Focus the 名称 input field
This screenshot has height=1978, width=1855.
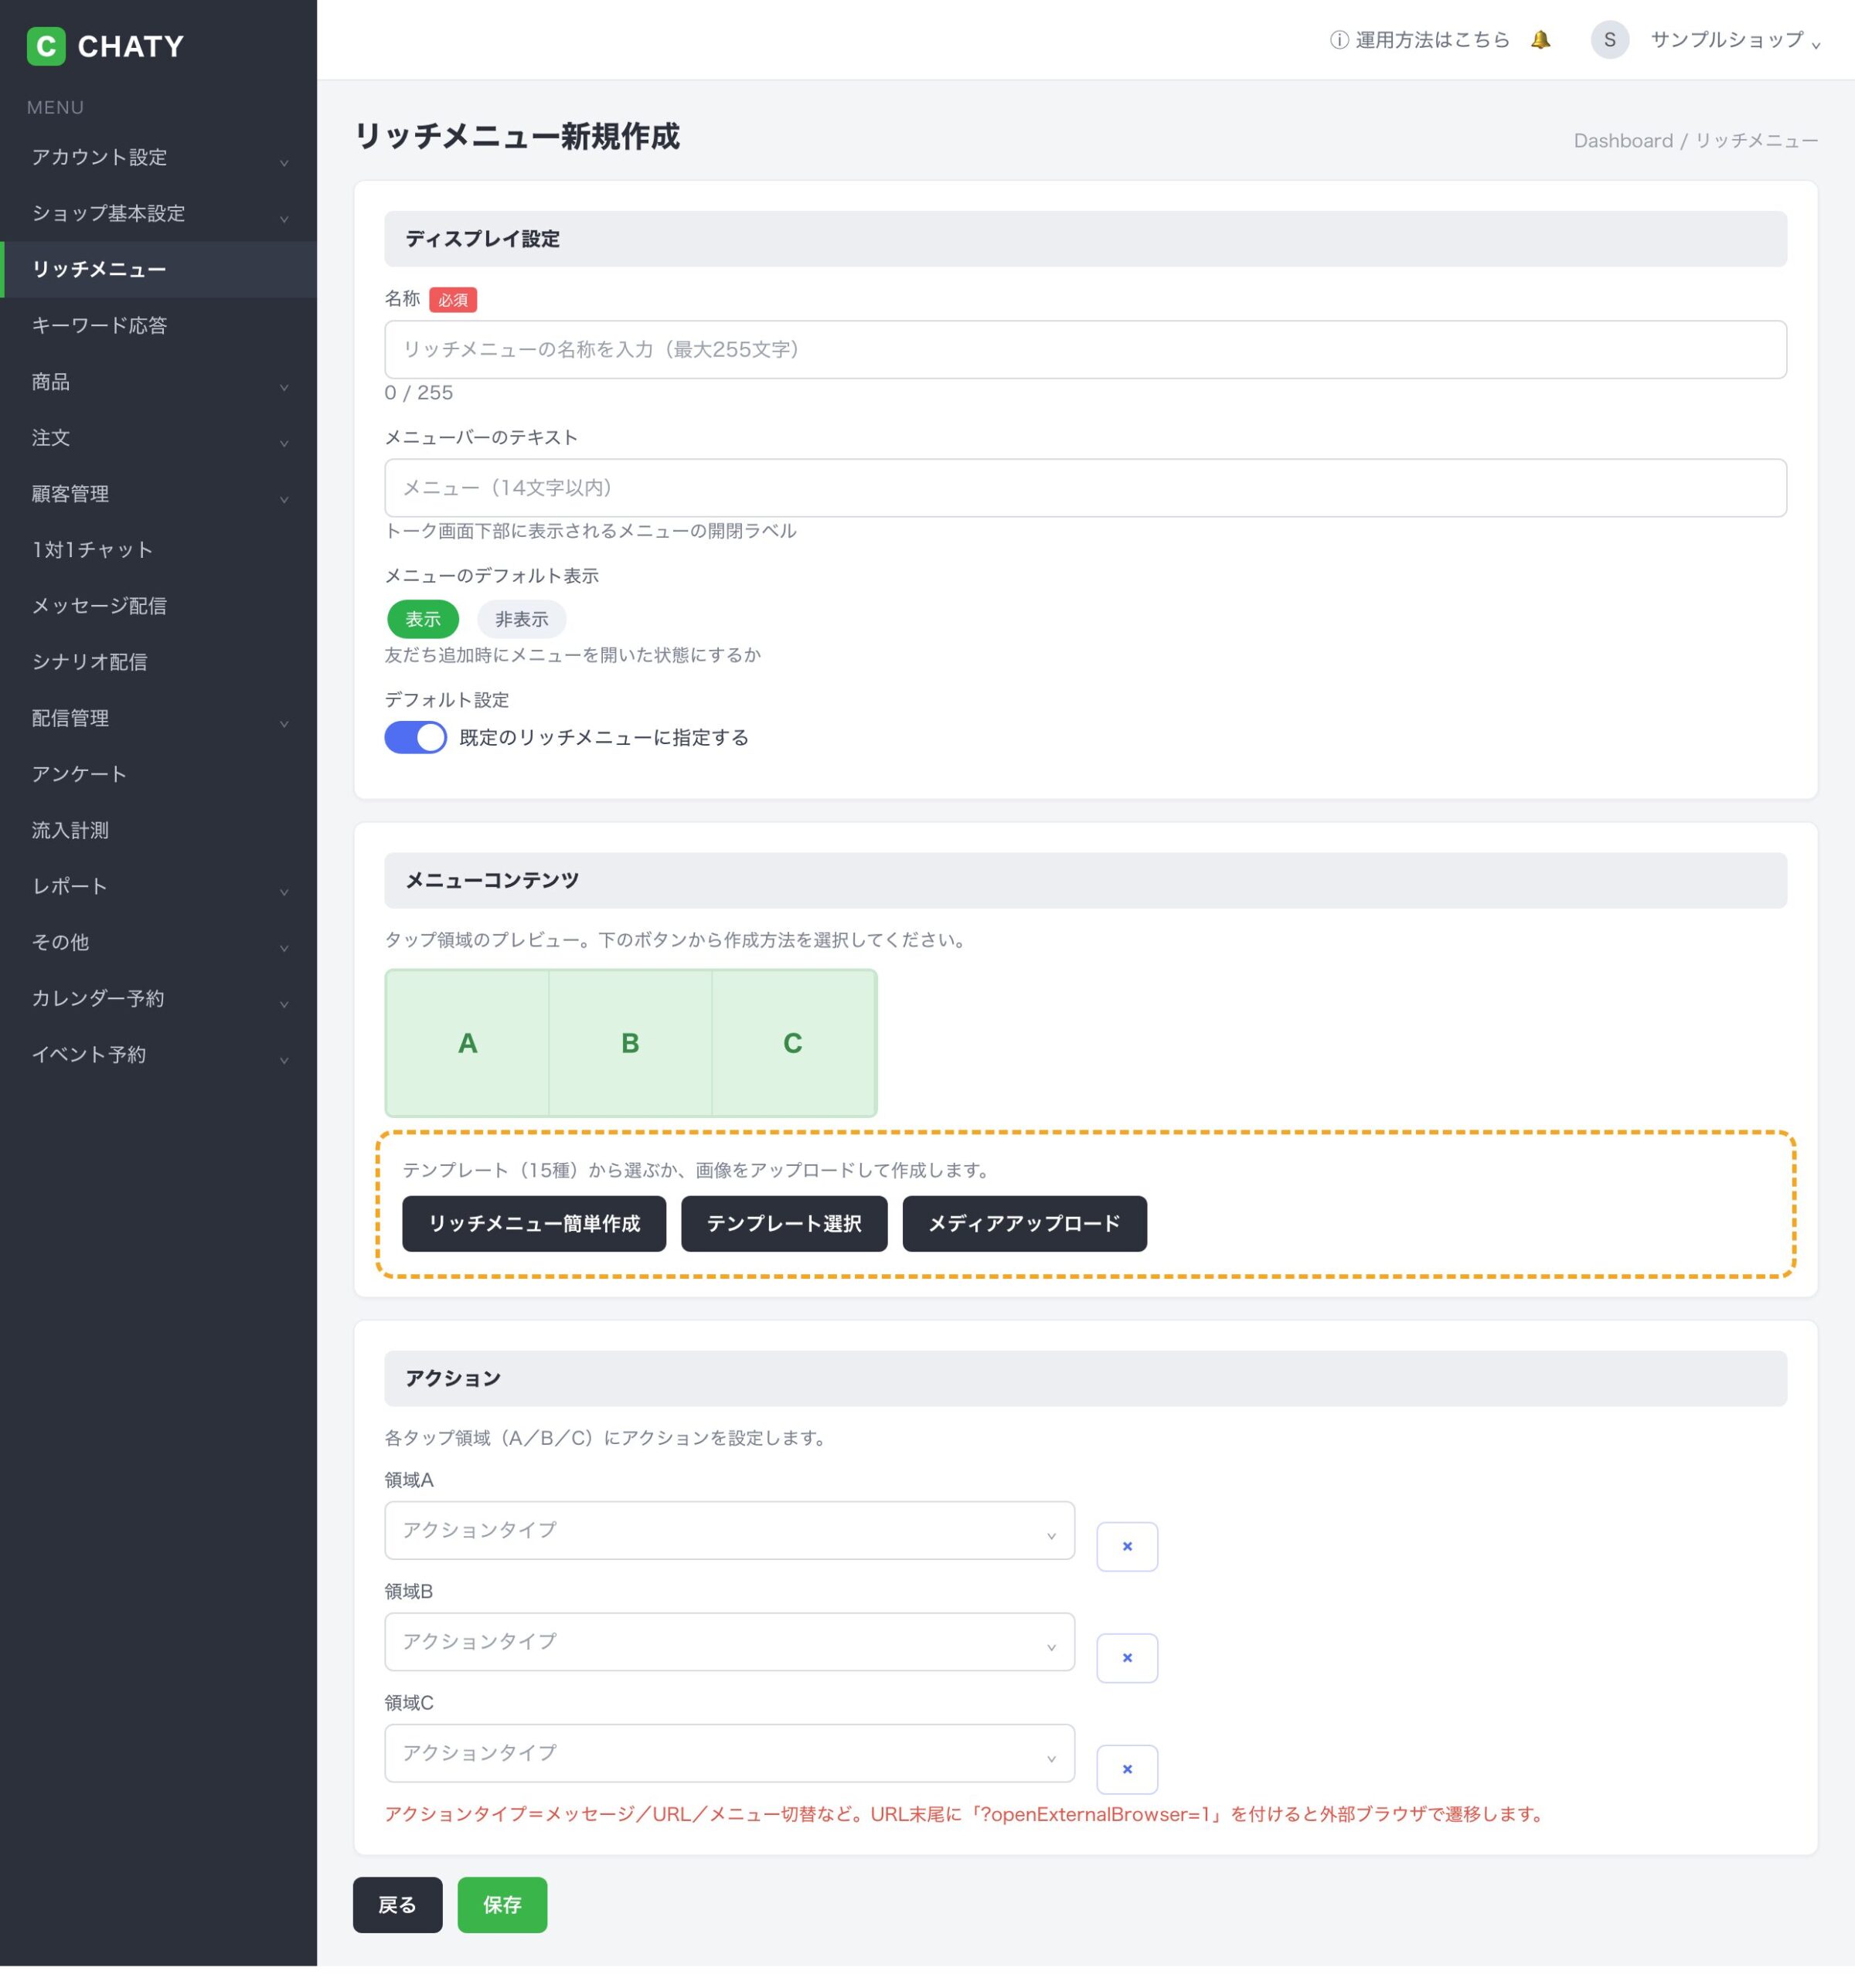pyautogui.click(x=1086, y=349)
